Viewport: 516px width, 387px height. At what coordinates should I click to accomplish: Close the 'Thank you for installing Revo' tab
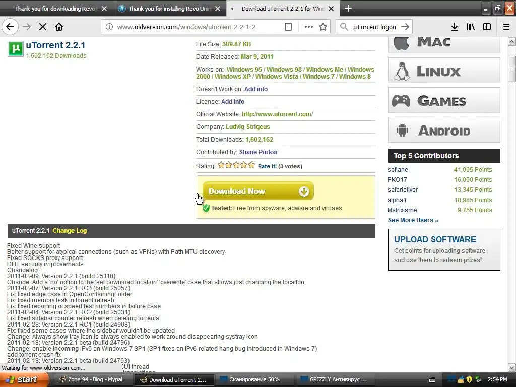pos(218,9)
